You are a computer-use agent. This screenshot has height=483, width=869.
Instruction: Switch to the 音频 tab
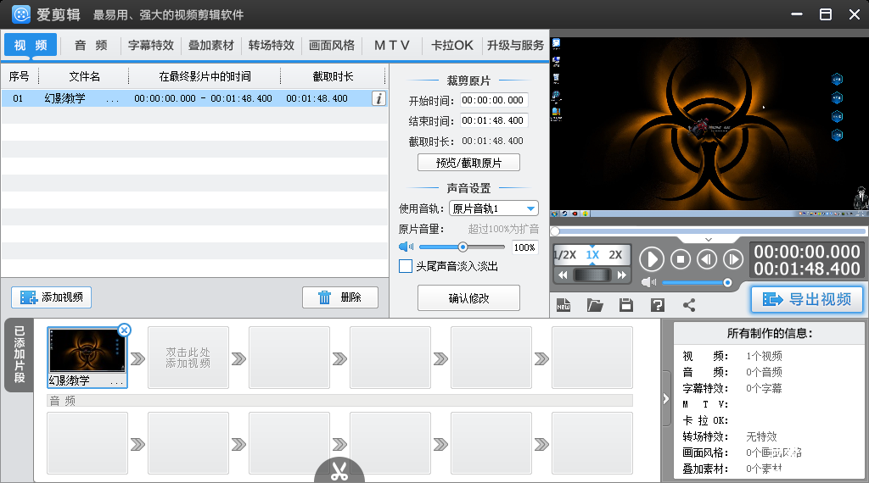pyautogui.click(x=91, y=46)
